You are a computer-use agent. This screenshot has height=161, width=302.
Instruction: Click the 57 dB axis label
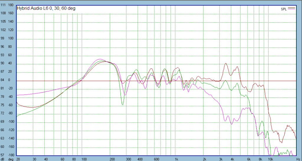click(x=3, y=155)
